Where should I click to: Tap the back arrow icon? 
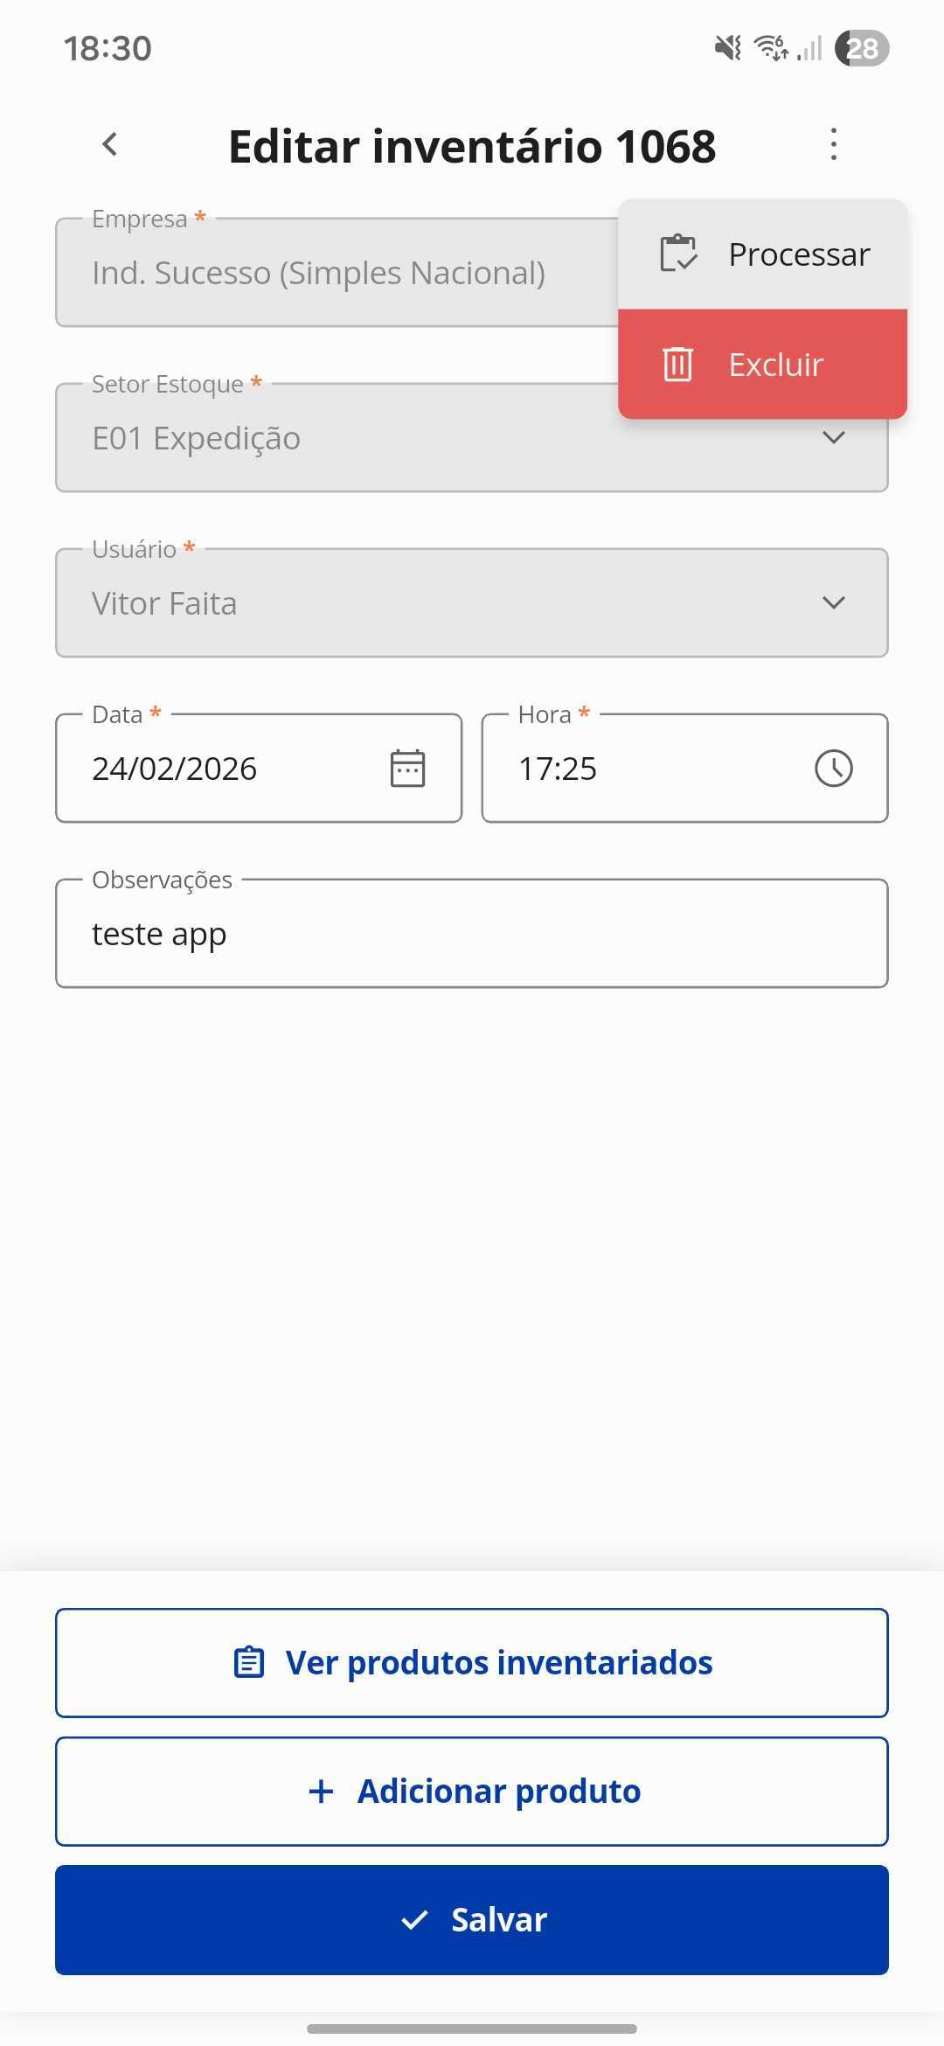[x=110, y=144]
